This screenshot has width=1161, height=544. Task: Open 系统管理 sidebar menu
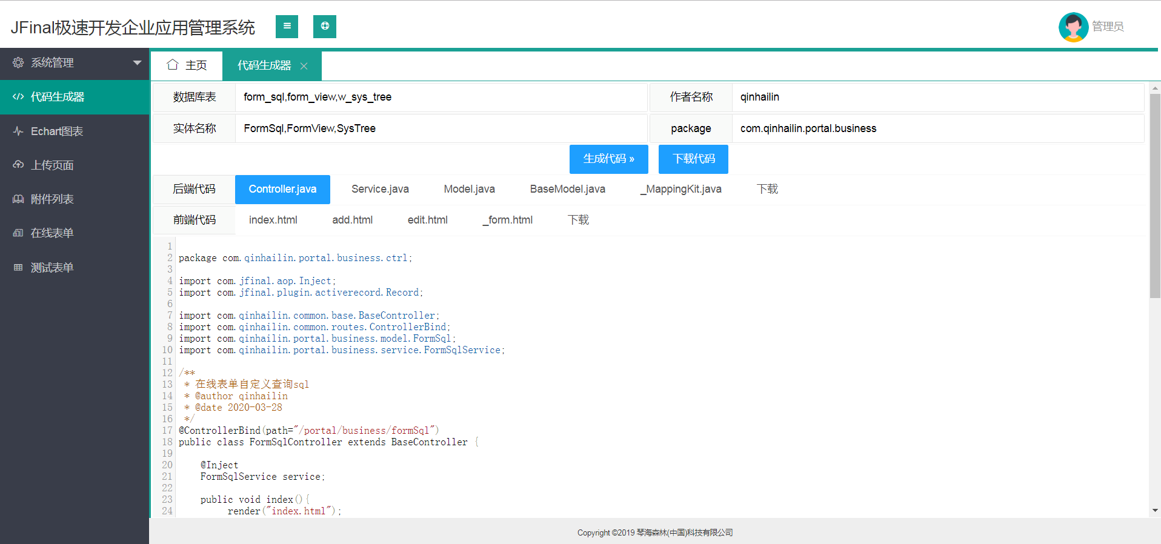tap(75, 63)
